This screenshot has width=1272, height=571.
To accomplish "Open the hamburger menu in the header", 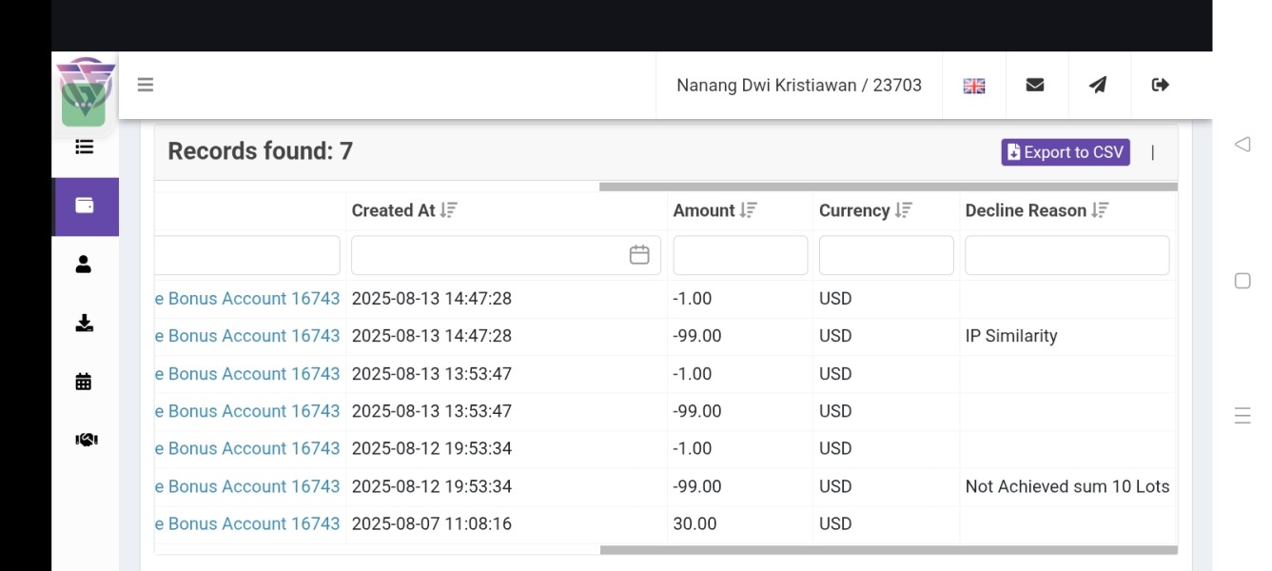I will 146,85.
